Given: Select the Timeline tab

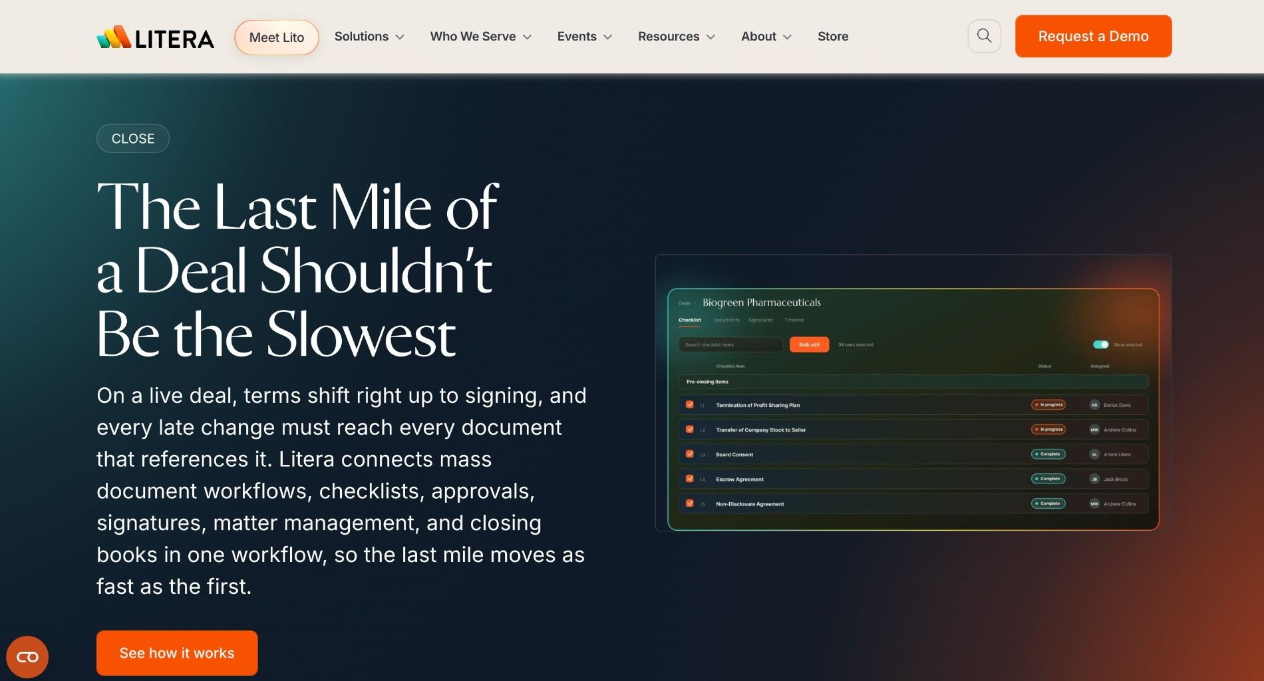Looking at the screenshot, I should 794,320.
